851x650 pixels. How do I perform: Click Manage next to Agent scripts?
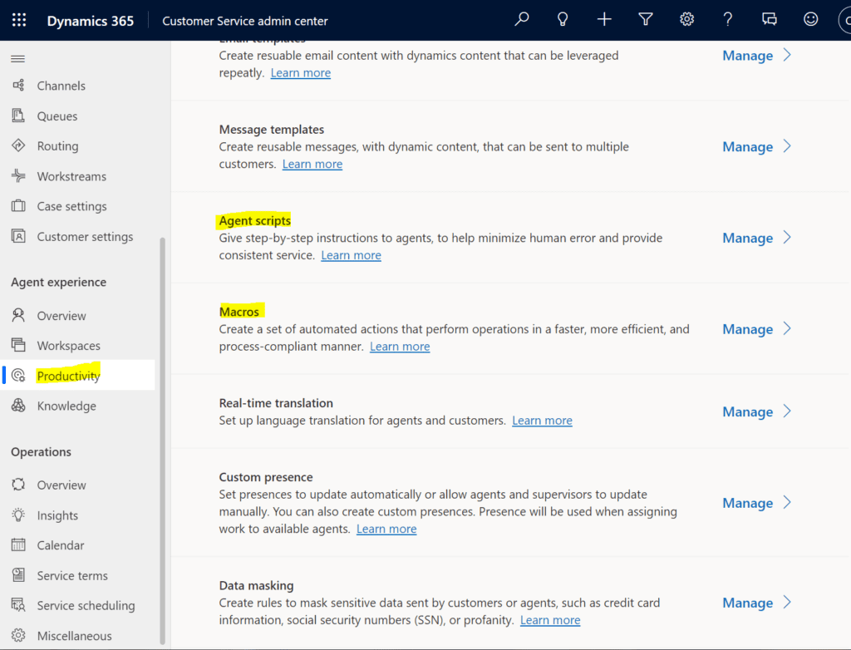pos(747,238)
